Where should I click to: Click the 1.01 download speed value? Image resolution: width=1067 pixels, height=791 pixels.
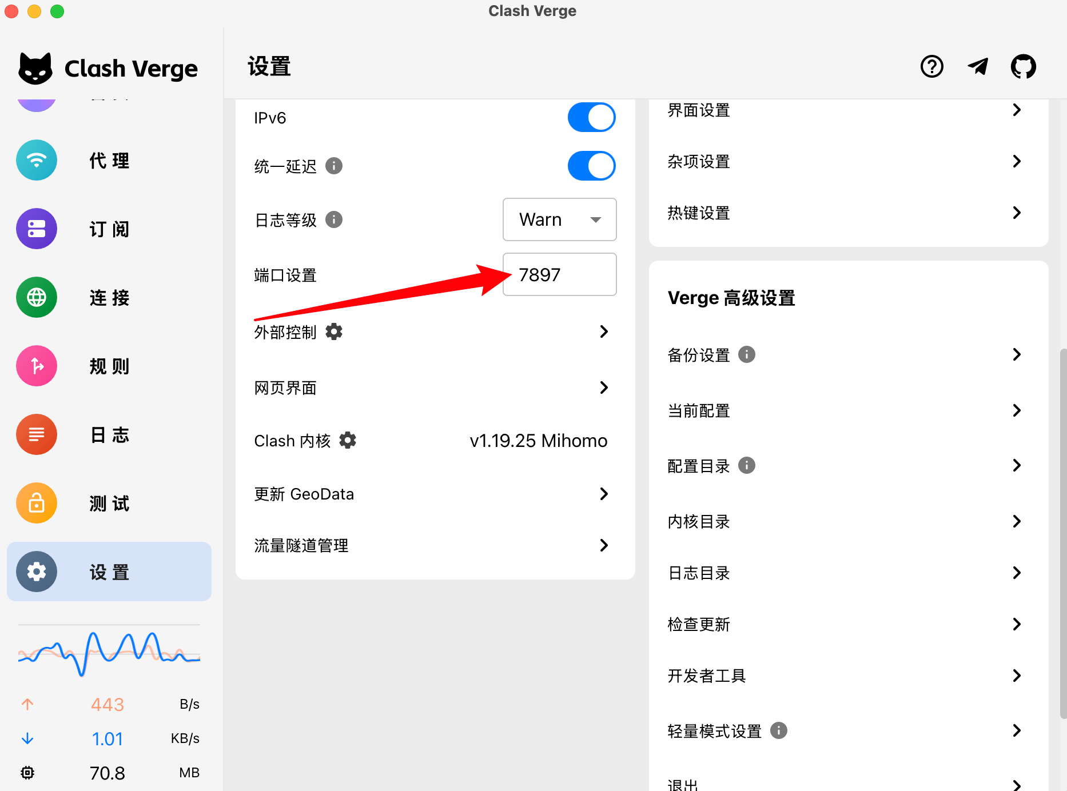click(x=107, y=738)
